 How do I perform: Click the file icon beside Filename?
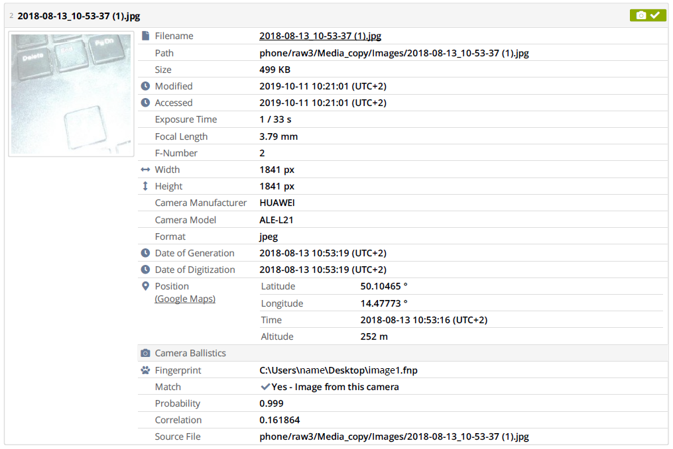coord(145,36)
